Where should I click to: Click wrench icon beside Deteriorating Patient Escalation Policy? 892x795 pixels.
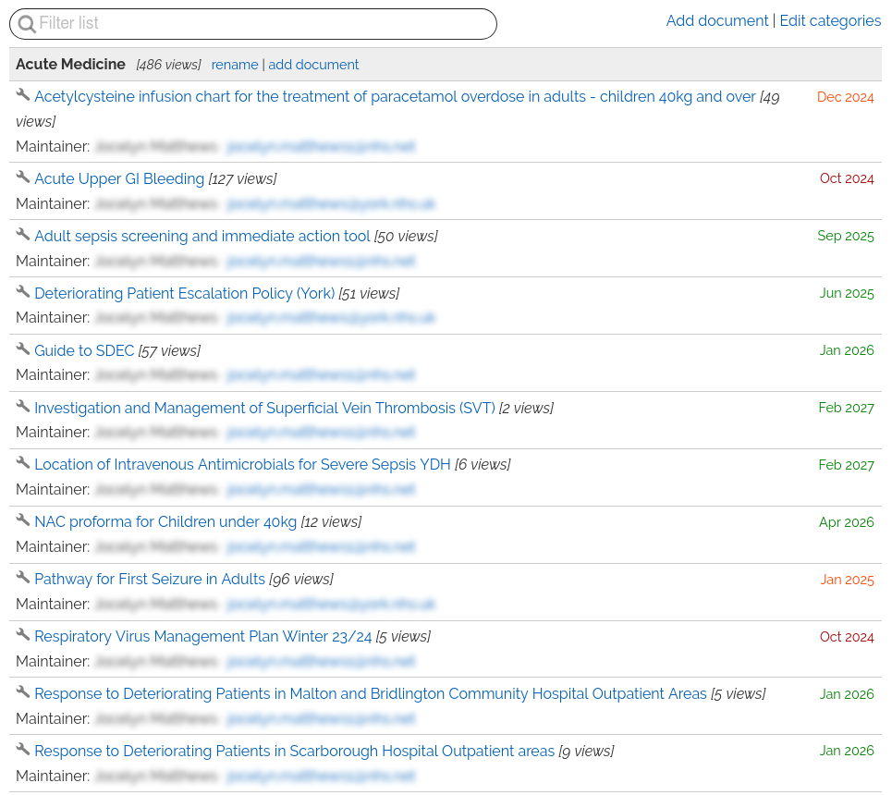click(23, 292)
